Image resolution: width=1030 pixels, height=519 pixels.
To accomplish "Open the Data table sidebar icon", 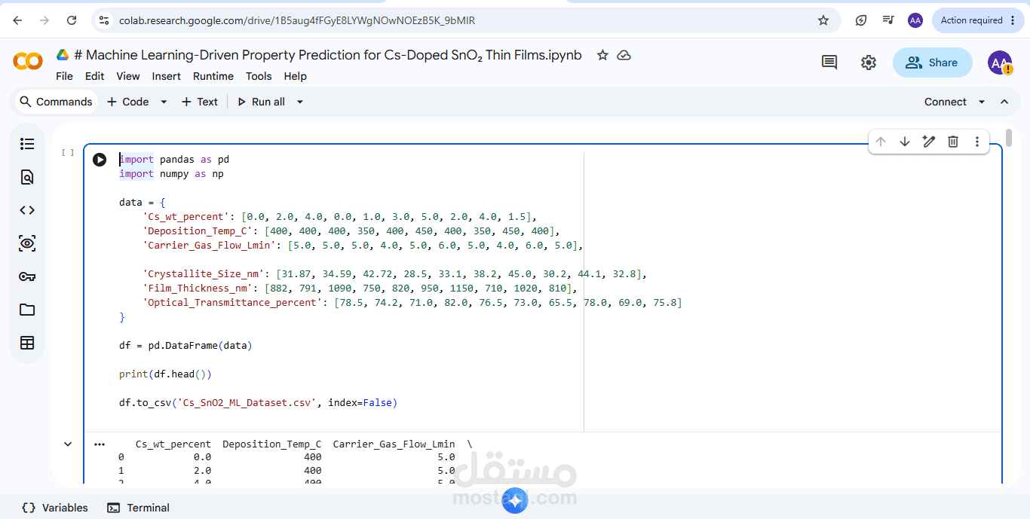I will [27, 343].
